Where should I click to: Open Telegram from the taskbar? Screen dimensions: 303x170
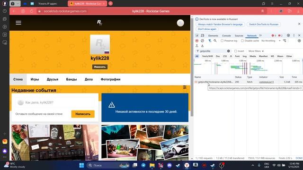[143, 165]
